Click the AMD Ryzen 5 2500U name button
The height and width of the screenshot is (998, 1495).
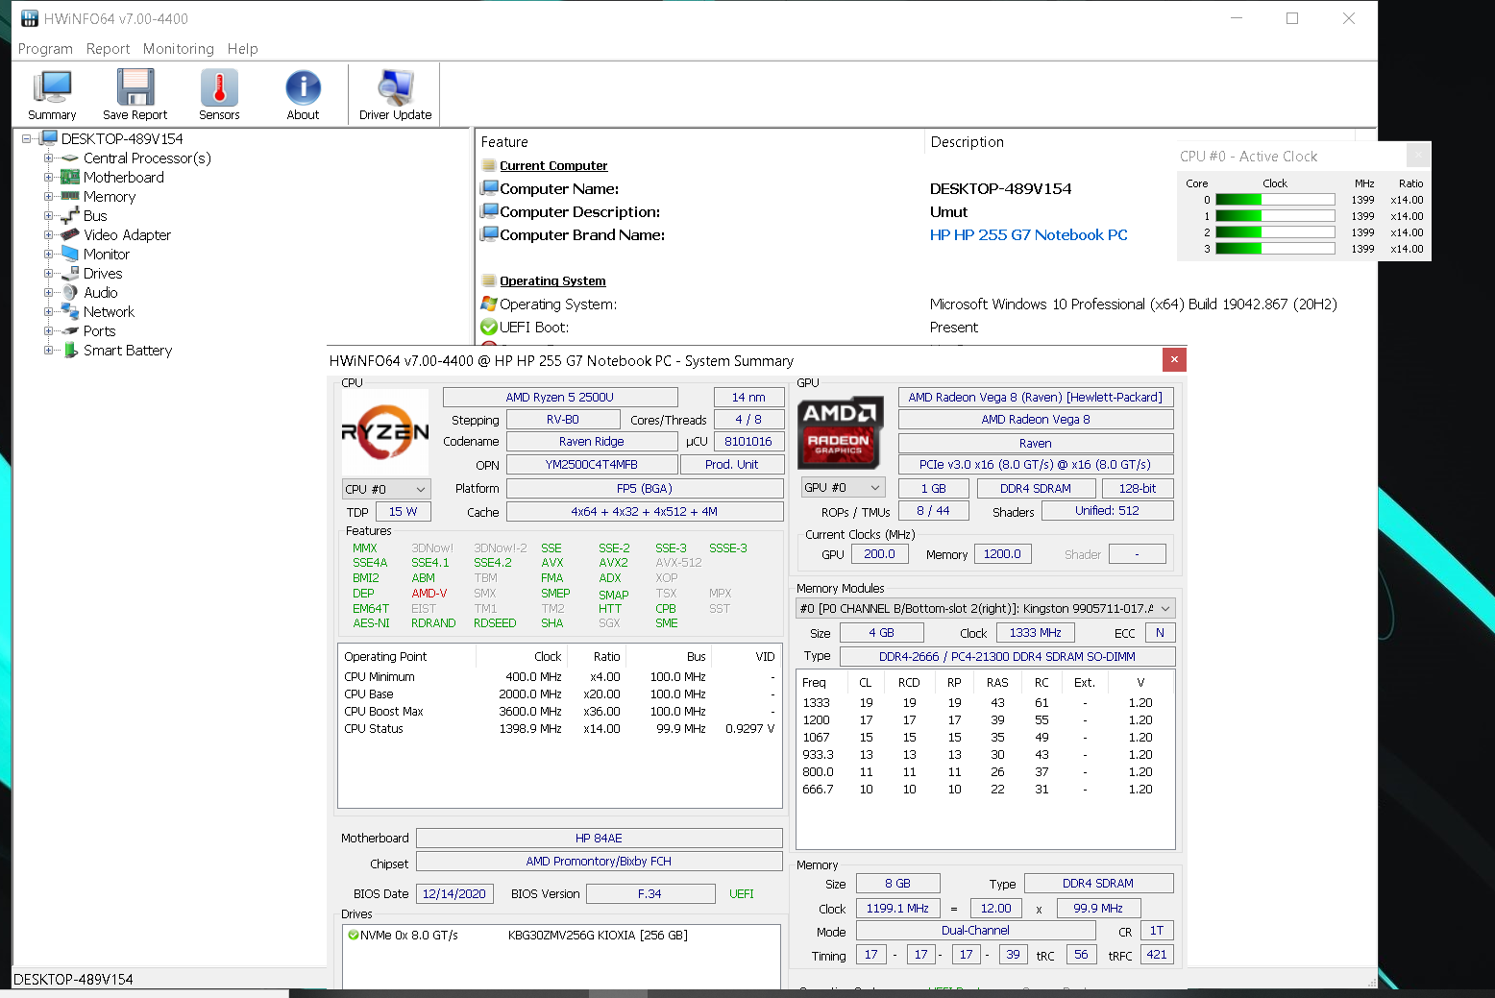(560, 398)
